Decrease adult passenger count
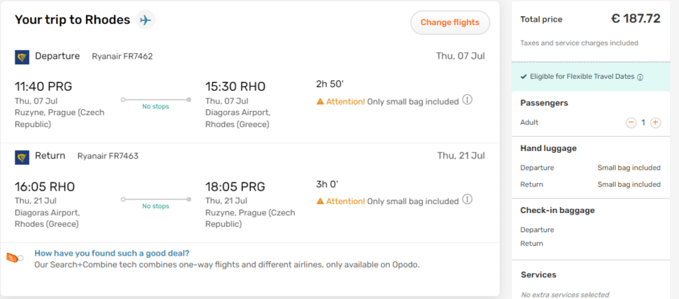Image resolution: width=679 pixels, height=299 pixels. [x=631, y=122]
